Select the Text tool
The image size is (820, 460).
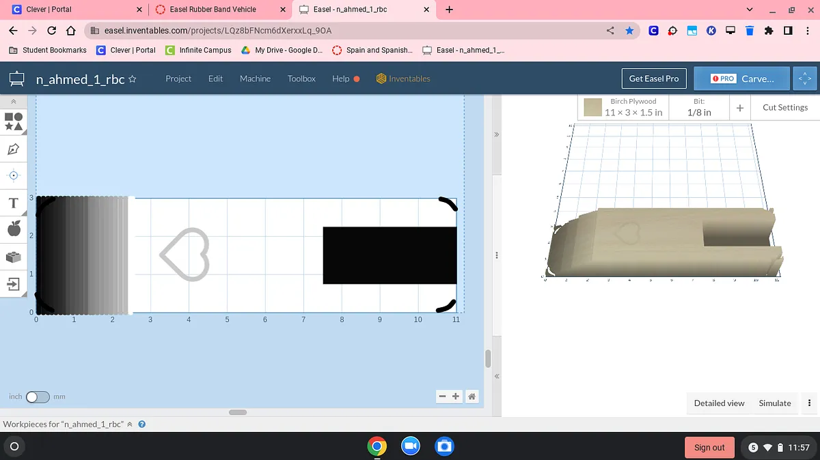(x=14, y=203)
